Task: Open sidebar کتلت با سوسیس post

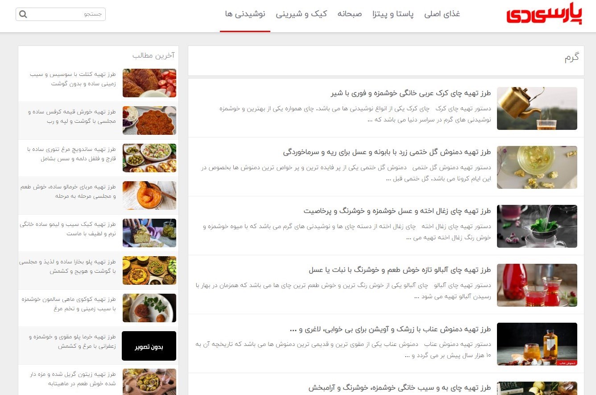Action: [x=73, y=79]
